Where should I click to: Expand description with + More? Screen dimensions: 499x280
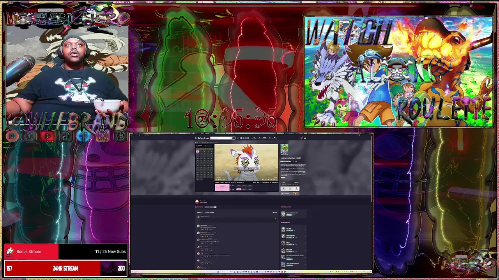coord(287,170)
